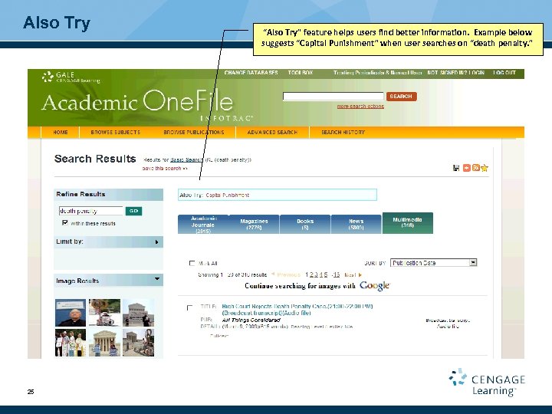The width and height of the screenshot is (552, 414).
Task: Switch to the Magazines tab
Action: point(254,224)
